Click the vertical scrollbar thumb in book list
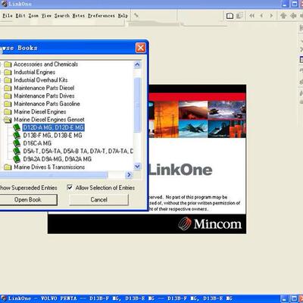This screenshot has height=303, width=303. point(137,105)
